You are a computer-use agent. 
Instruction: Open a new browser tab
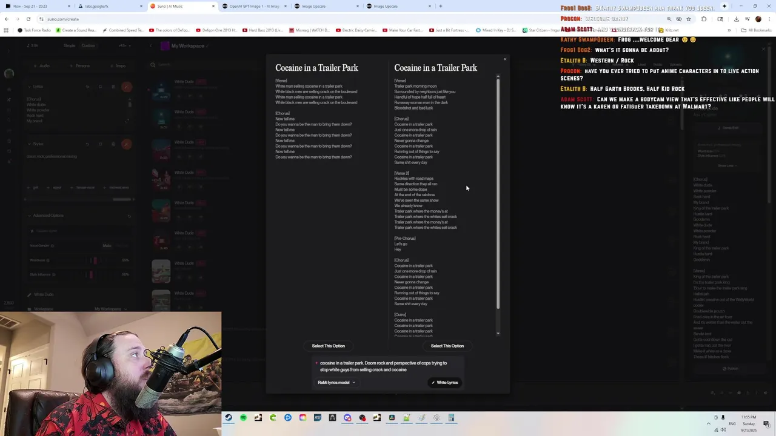[441, 6]
